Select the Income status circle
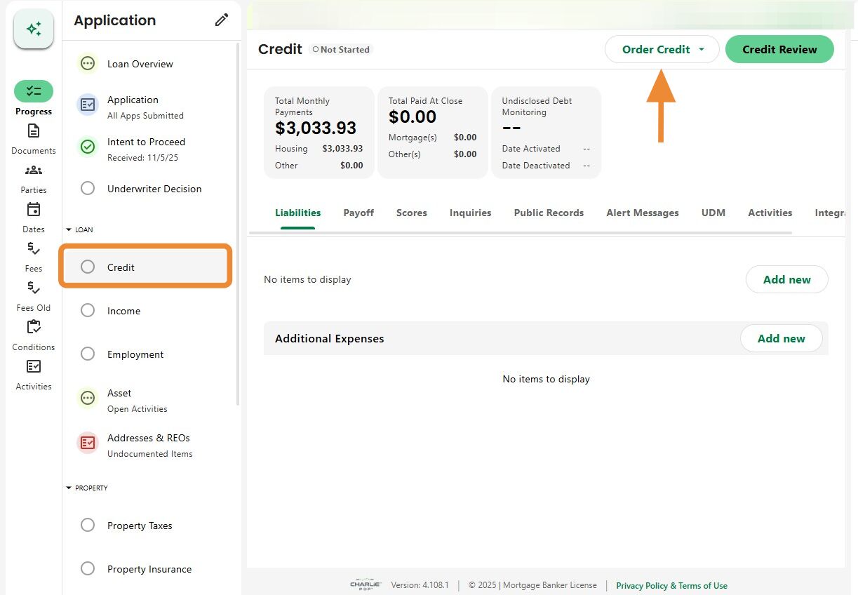 [x=88, y=311]
